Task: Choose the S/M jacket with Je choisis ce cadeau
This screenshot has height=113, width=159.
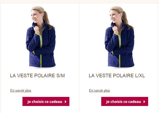Action: click(x=46, y=101)
